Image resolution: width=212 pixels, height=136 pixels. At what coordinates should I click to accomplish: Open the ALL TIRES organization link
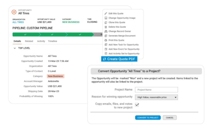click(18, 22)
